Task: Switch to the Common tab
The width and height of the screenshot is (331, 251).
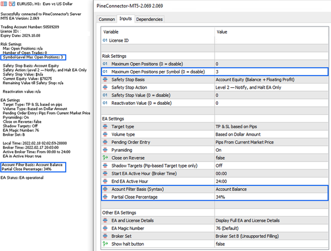Action: [106, 19]
